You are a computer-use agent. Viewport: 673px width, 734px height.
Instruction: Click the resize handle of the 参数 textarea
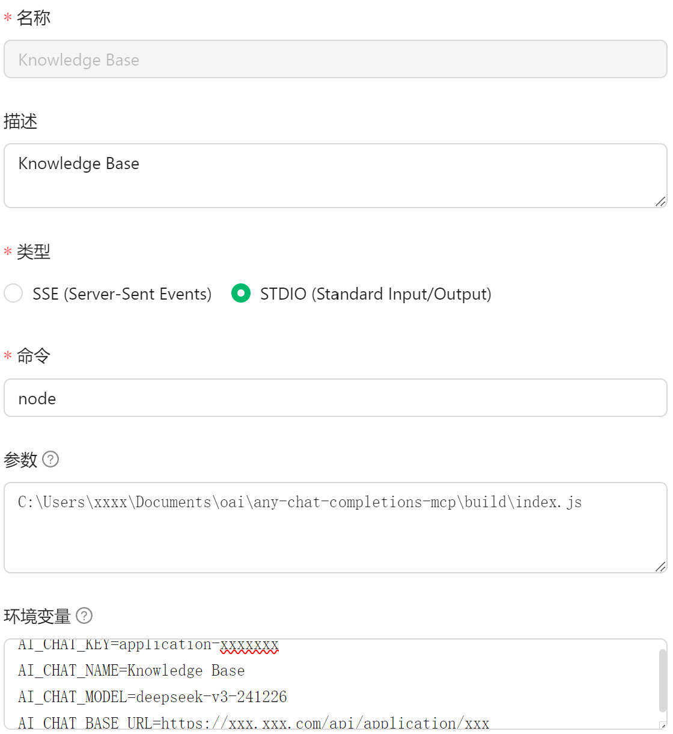click(660, 566)
